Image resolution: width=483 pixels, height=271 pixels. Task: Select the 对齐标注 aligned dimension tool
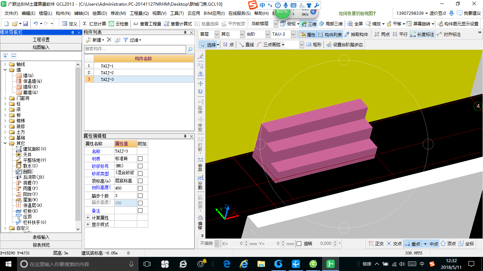449,35
